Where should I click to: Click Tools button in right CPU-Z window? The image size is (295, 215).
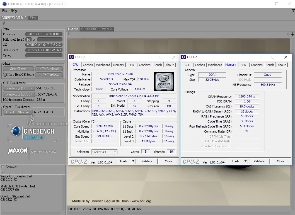pos(235,161)
